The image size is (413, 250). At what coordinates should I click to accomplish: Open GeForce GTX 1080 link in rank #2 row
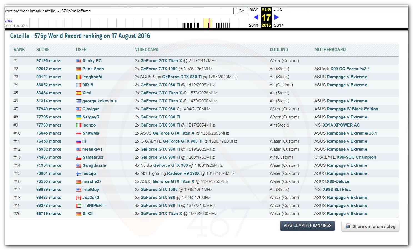[x=159, y=69]
